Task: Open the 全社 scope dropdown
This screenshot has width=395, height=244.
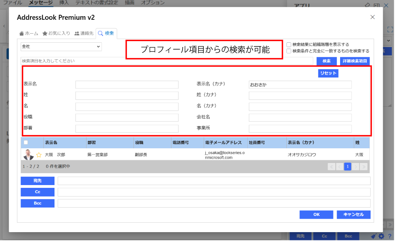Action: [61, 47]
